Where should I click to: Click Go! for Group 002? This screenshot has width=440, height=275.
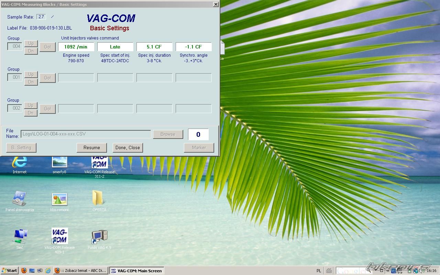47,109
